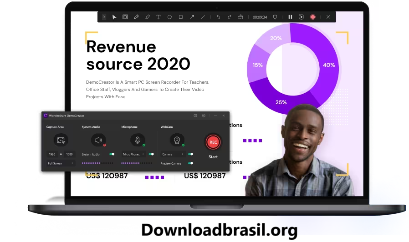Click the height field showing 1080
Viewport: 409px width, 242px height.
coord(69,154)
